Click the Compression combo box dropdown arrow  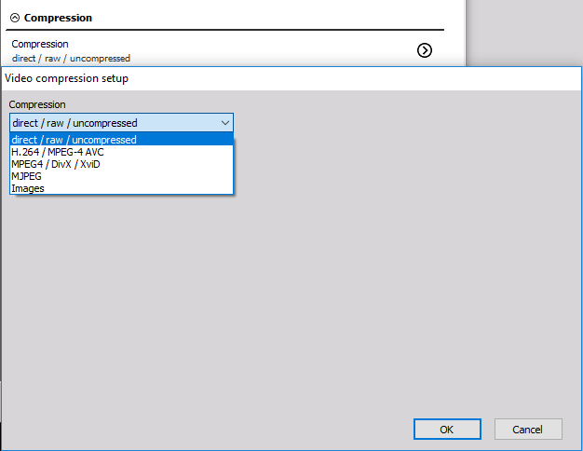[x=225, y=123]
